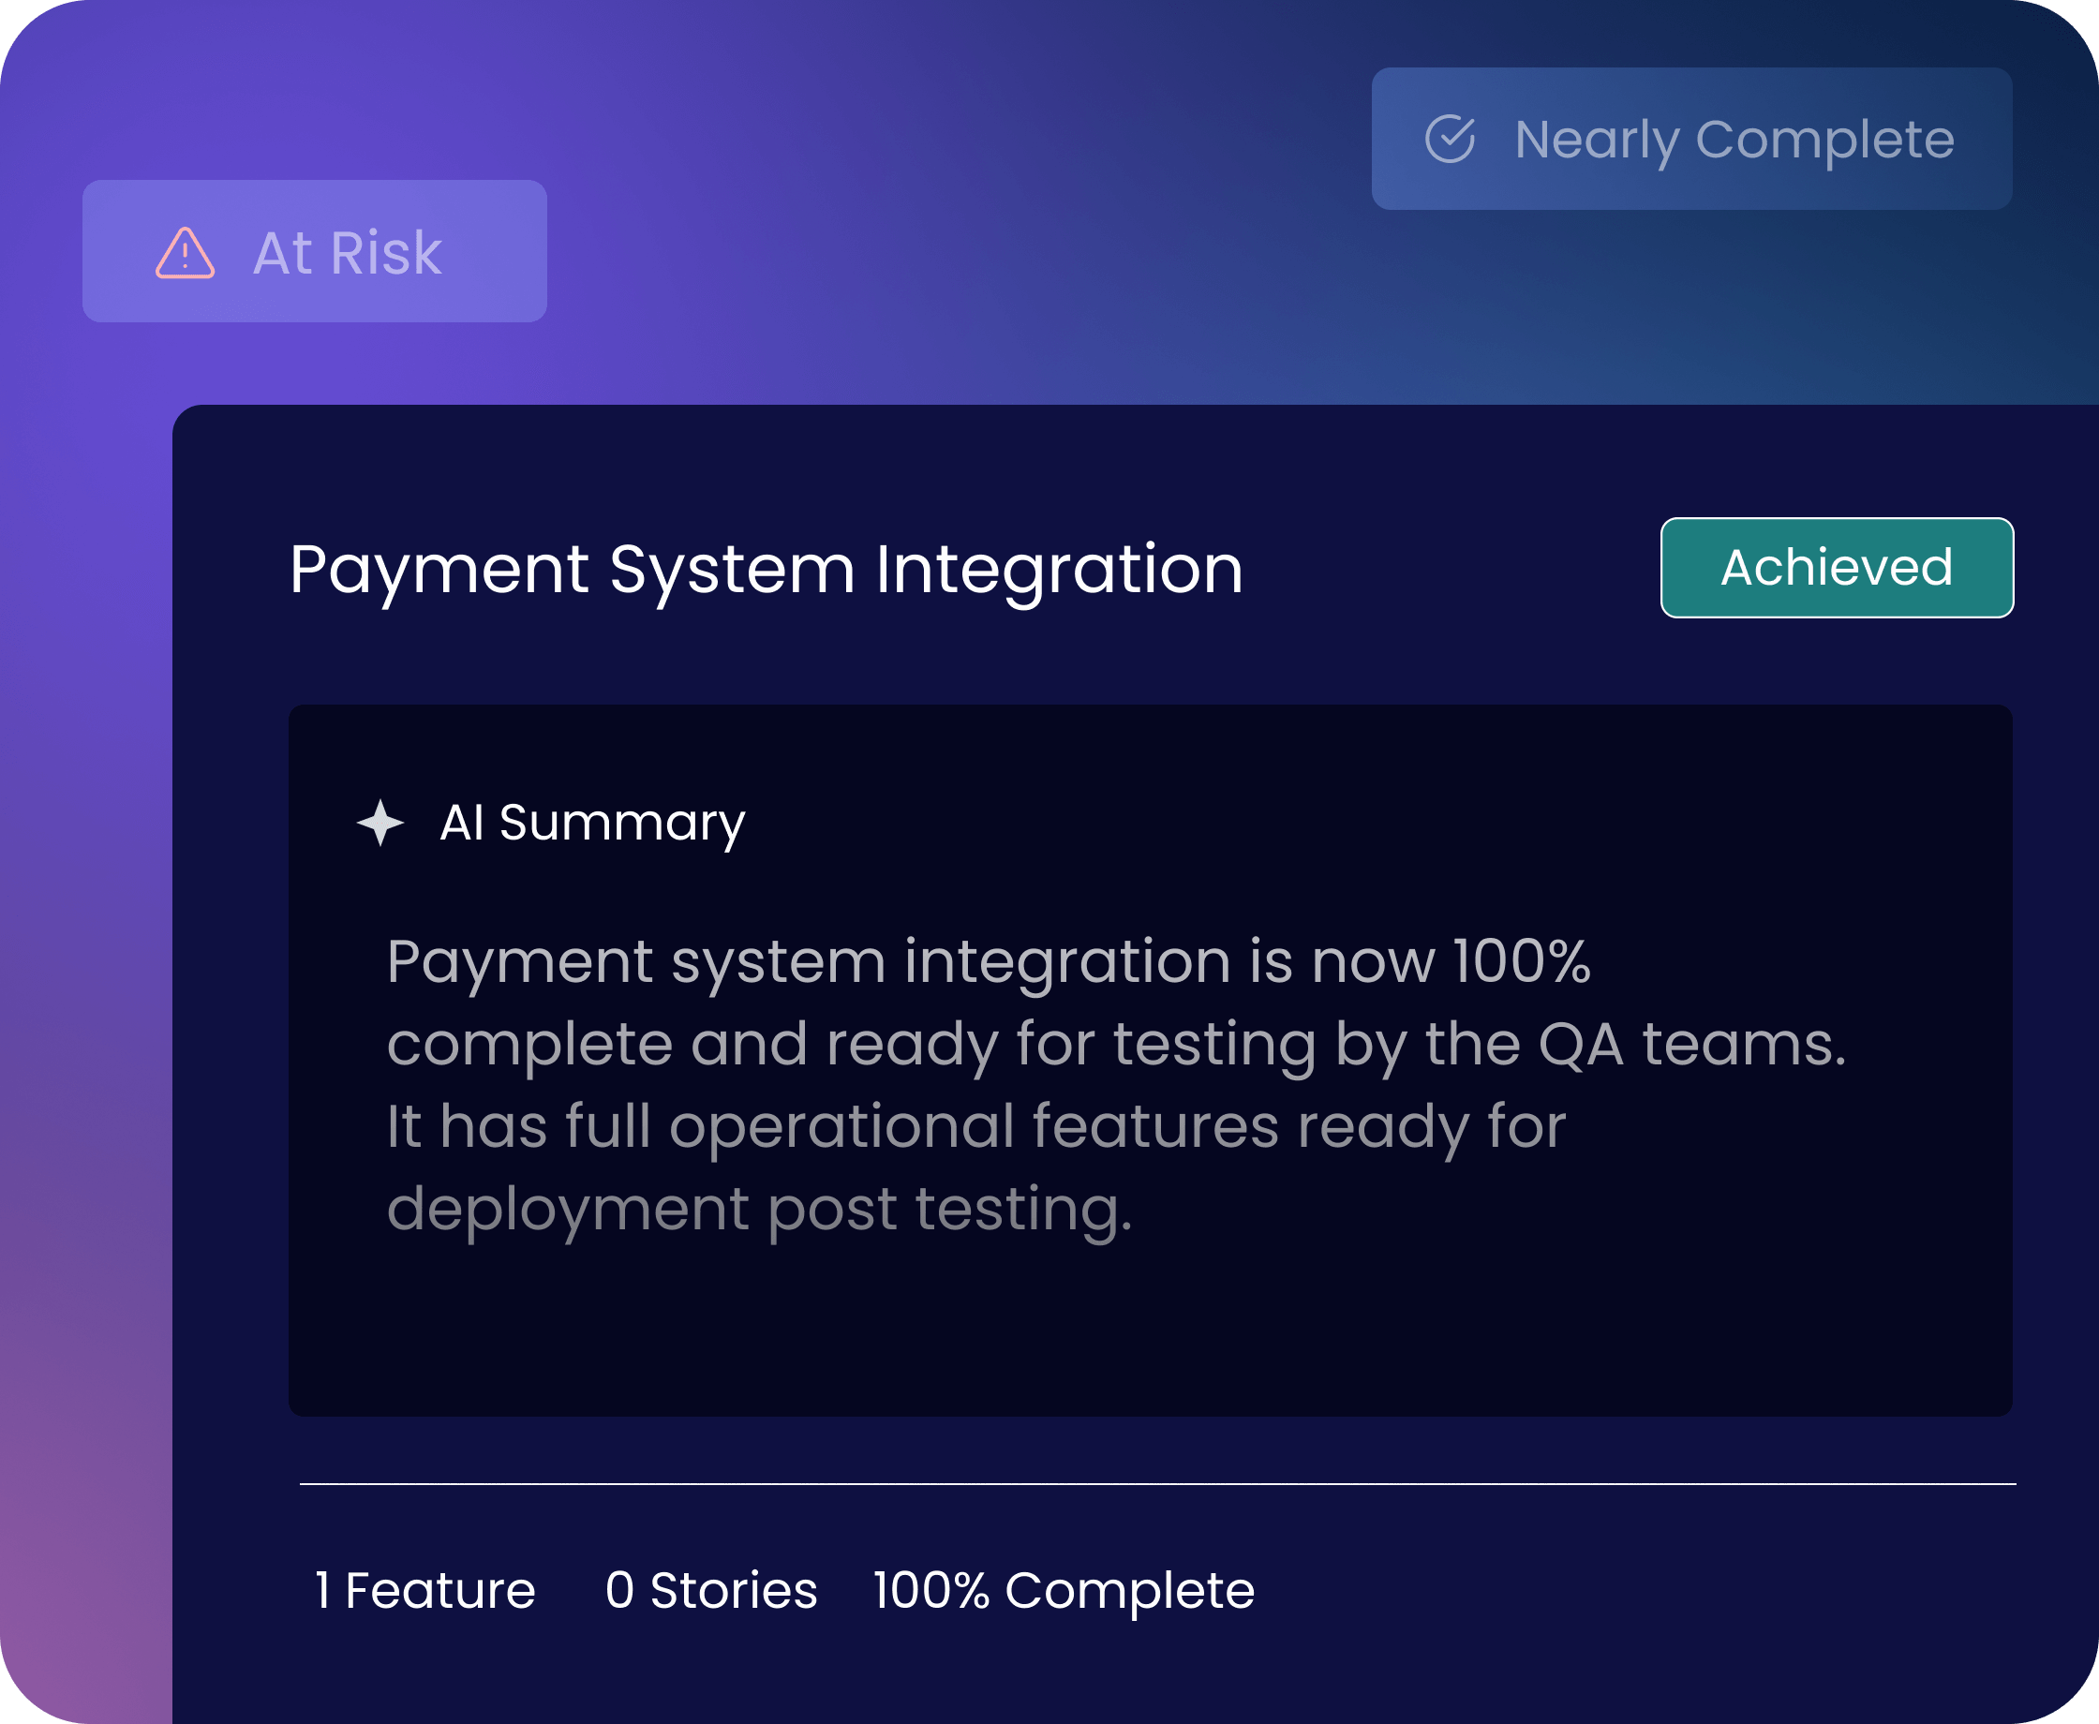Click the warning triangle icon
The width and height of the screenshot is (2099, 1724).
coord(185,253)
